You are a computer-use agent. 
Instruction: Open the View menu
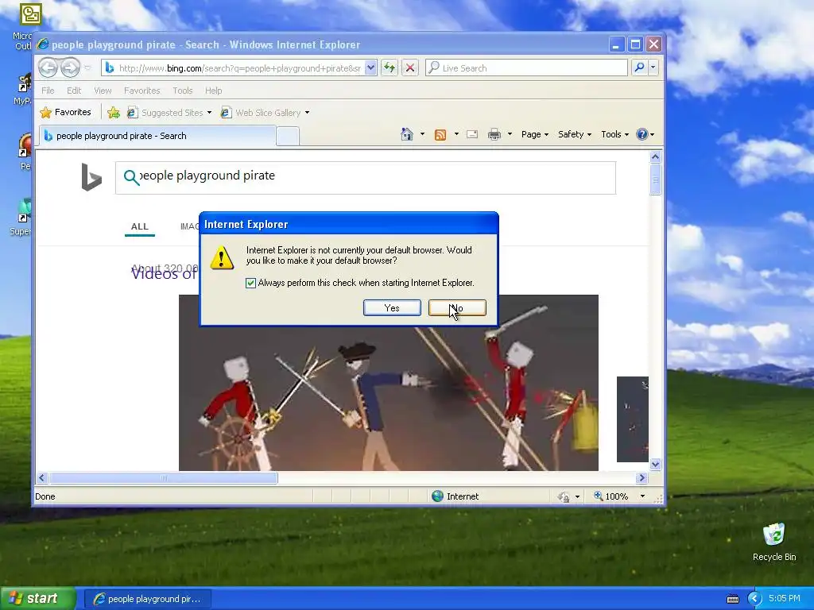103,91
